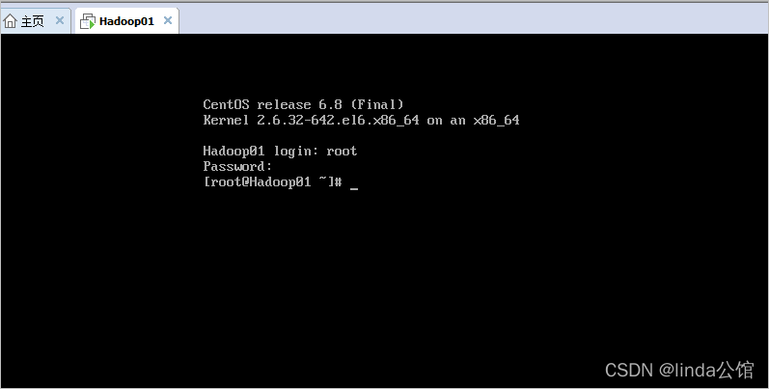
Task: Click the Hadoop01 virtual machine icon
Action: 87,20
